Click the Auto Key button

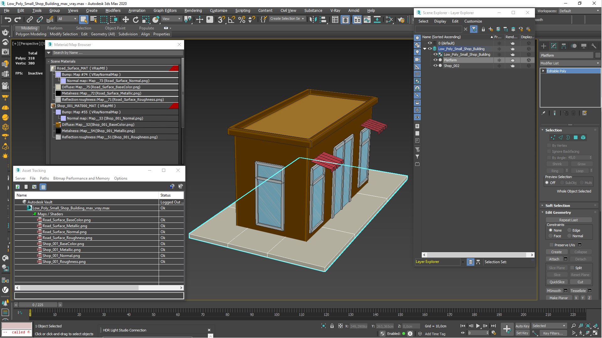tap(522, 326)
